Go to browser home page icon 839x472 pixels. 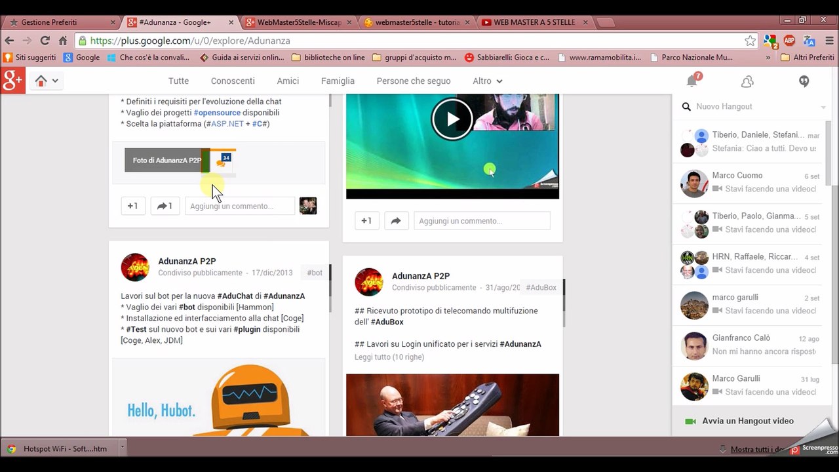point(63,41)
